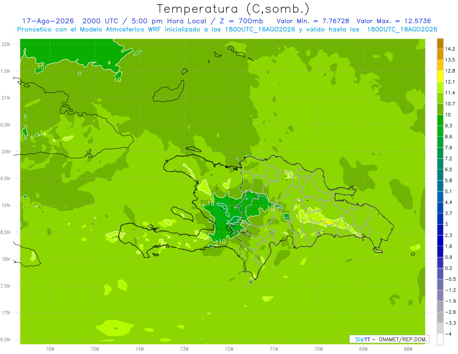
Task: Click the "73W" longitude axis label
Action: pos(184,349)
